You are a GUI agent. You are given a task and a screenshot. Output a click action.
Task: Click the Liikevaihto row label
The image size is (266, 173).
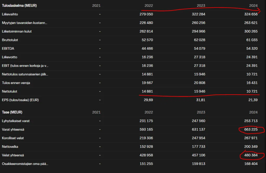pos(10,14)
